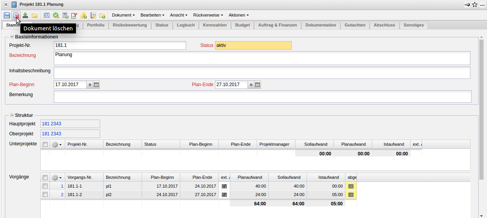487x218 pixels.
Task: Switch to the Logbuch tab
Action: click(x=186, y=25)
